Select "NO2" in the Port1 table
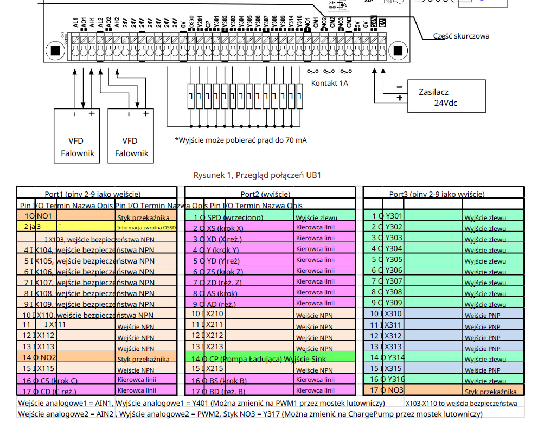 pos(48,357)
